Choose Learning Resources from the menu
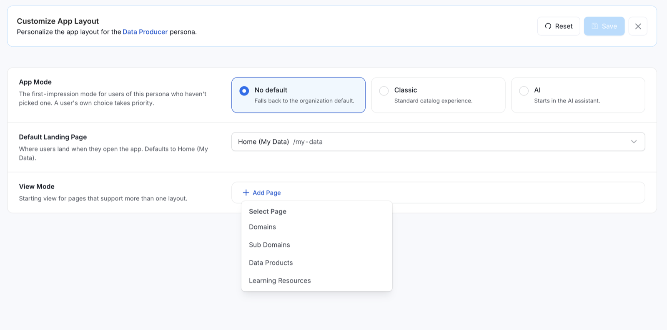This screenshot has width=667, height=330. point(316,281)
